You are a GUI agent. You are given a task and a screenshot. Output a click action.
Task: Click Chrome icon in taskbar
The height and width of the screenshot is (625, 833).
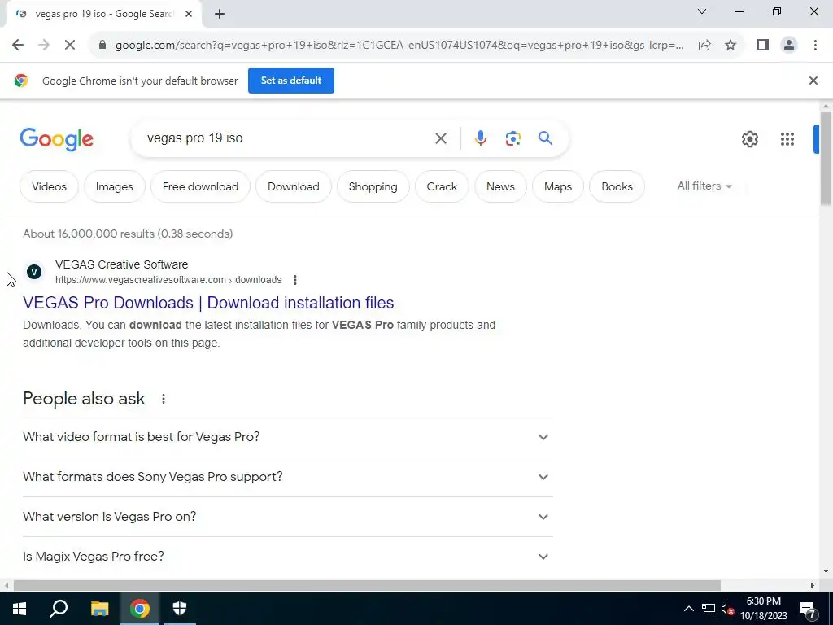point(140,609)
